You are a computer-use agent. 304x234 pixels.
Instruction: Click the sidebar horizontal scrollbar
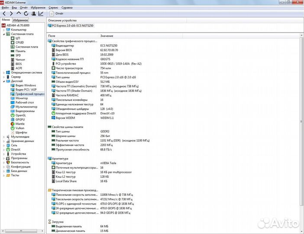[x=22, y=231]
